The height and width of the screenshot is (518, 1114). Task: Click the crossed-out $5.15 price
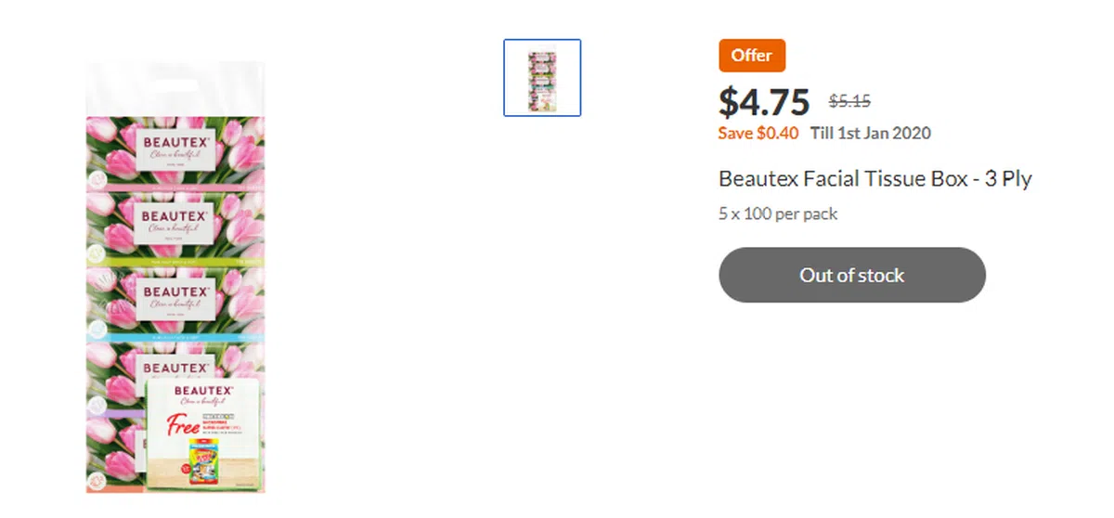pyautogui.click(x=849, y=101)
